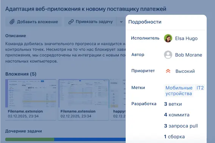Open the 3 ветки development link
215x143 pixels.
pos(173,104)
